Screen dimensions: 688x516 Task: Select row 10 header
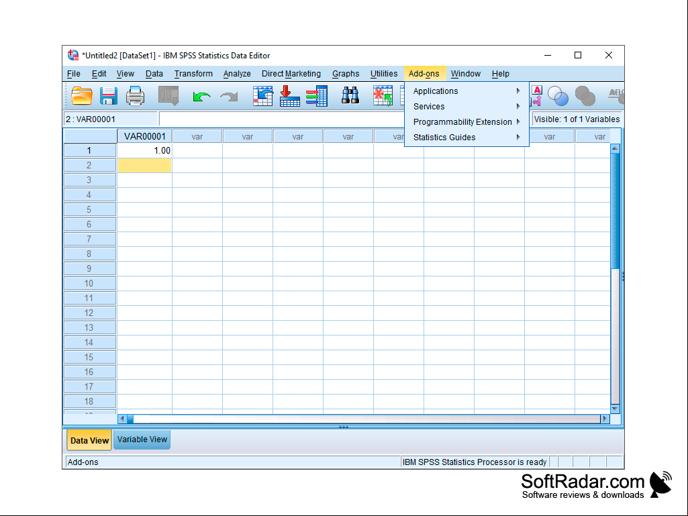(90, 283)
